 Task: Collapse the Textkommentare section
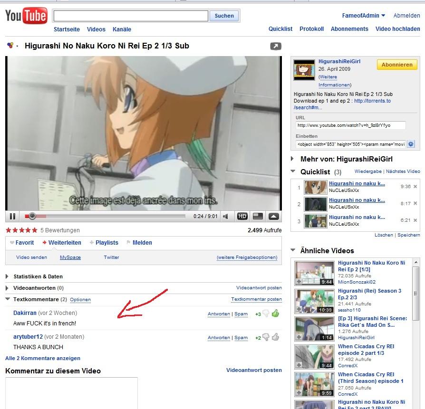pos(8,299)
